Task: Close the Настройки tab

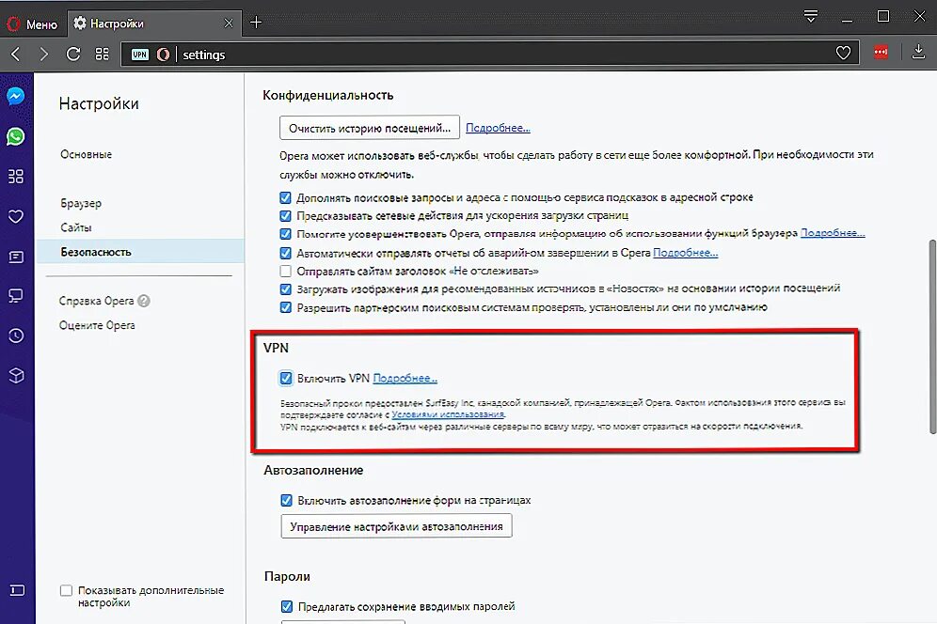Action: pos(229,23)
